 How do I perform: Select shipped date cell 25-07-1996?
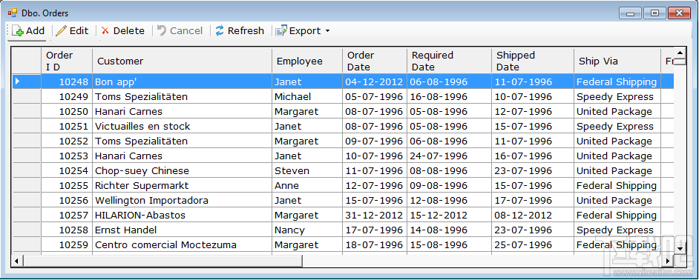point(533,245)
